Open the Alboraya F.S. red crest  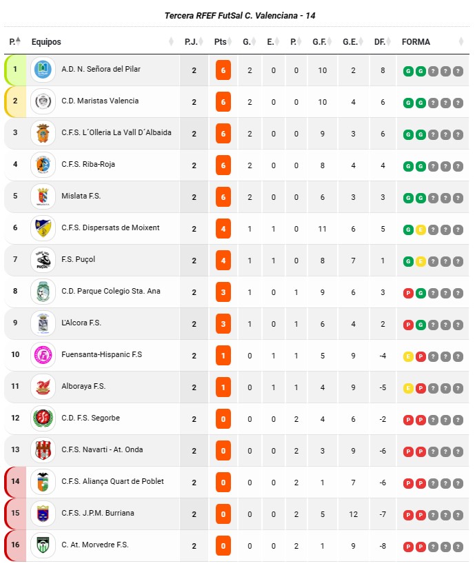coord(43,387)
